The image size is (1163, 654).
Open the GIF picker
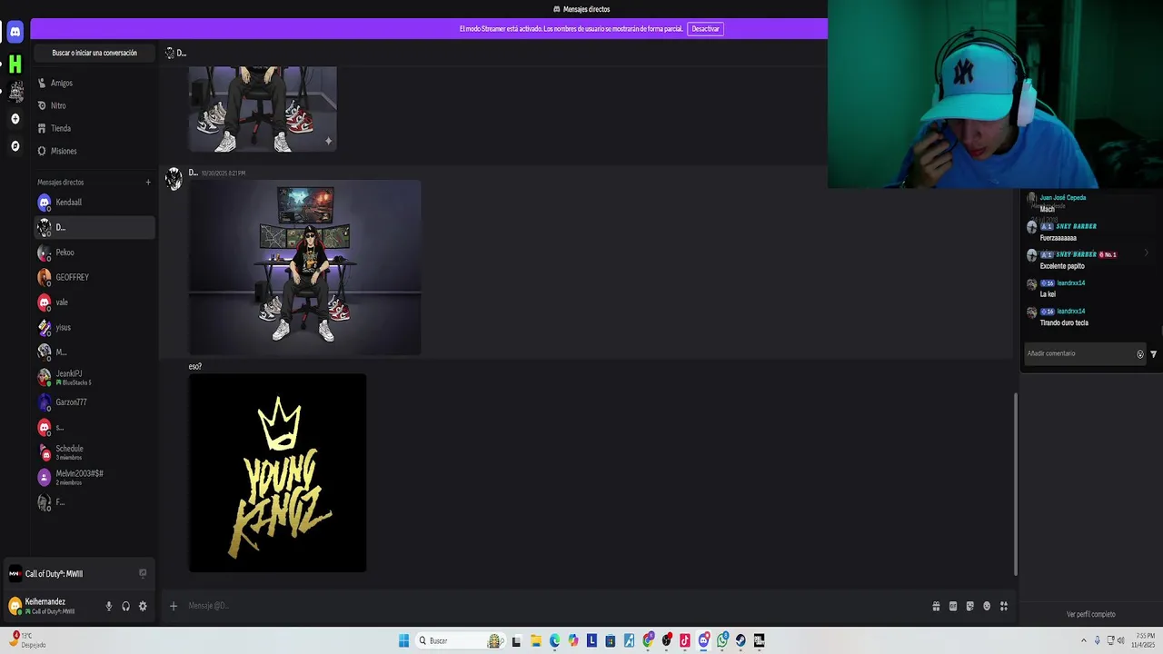coord(953,606)
